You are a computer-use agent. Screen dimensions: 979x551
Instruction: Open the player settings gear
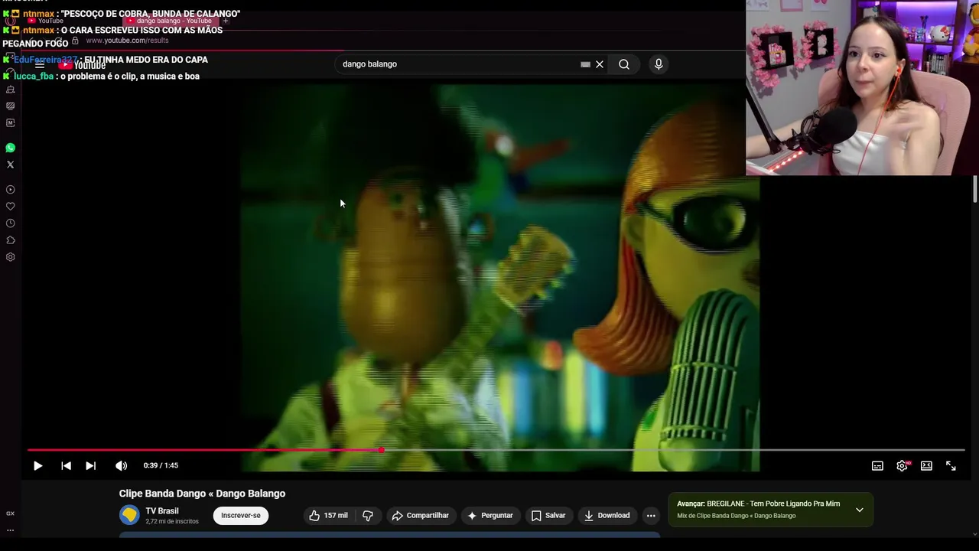(x=902, y=465)
